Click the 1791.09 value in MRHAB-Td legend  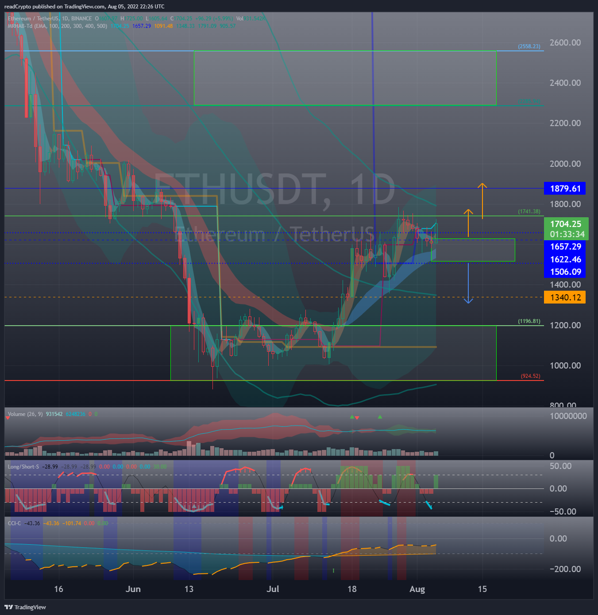pyautogui.click(x=207, y=26)
